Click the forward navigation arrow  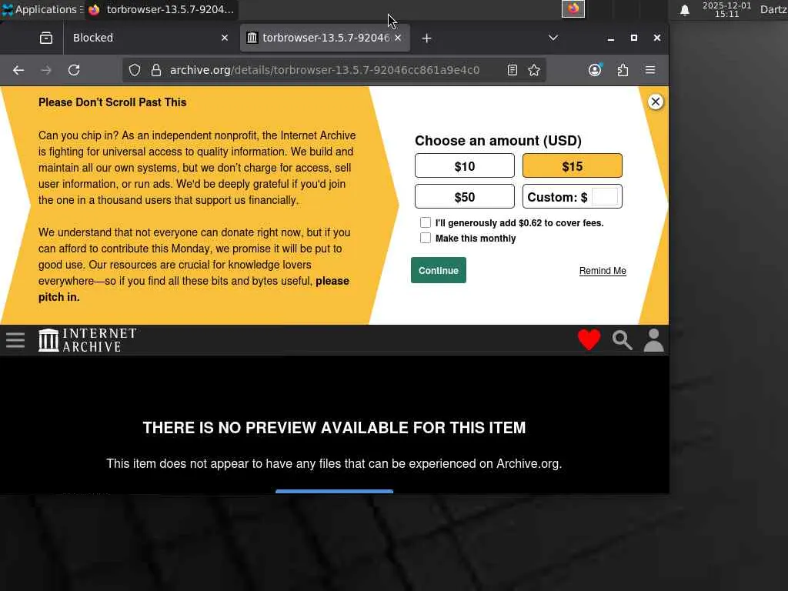[46, 70]
